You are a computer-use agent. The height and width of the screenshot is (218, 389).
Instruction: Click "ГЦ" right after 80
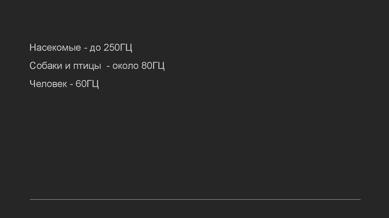(158, 66)
